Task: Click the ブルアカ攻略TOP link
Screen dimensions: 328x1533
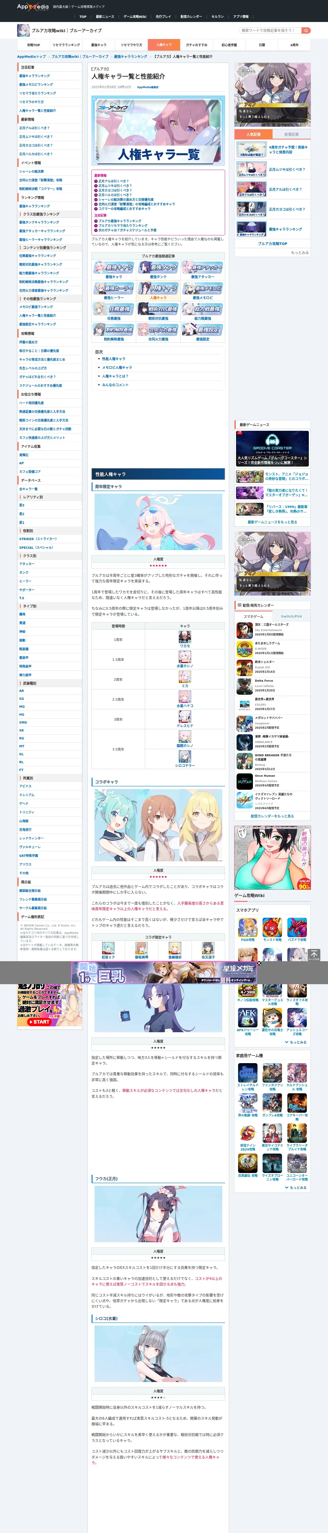Action: (x=272, y=243)
